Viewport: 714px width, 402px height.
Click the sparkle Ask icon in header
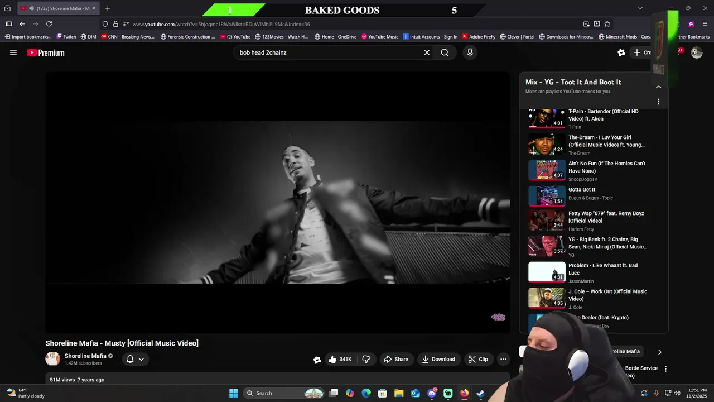point(621,52)
